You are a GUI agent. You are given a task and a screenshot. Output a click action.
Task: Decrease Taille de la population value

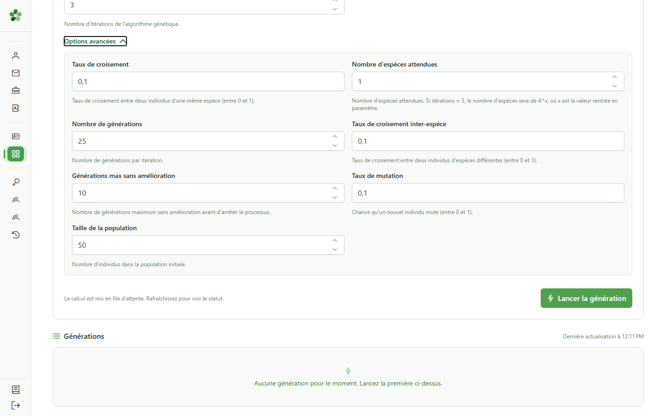pos(335,250)
